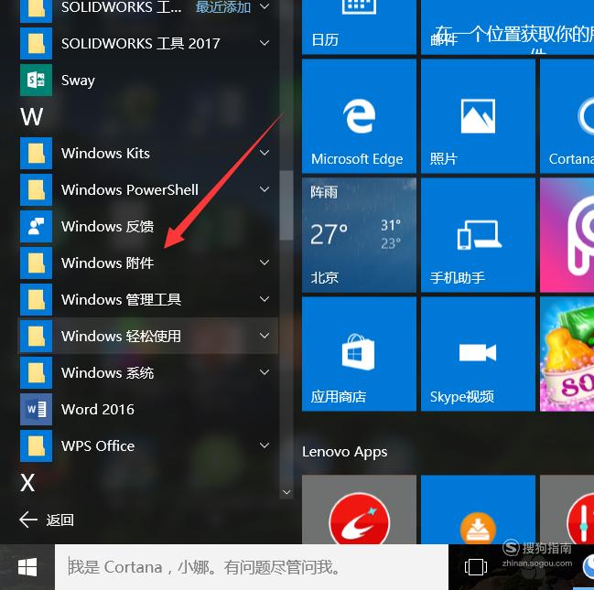Viewport: 594px width, 590px height.
Task: Open the candy game tile
Action: pos(567,354)
